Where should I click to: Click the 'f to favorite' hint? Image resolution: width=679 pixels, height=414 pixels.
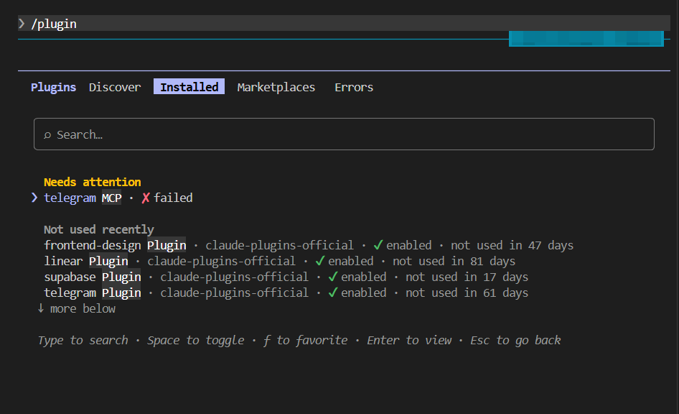point(305,340)
